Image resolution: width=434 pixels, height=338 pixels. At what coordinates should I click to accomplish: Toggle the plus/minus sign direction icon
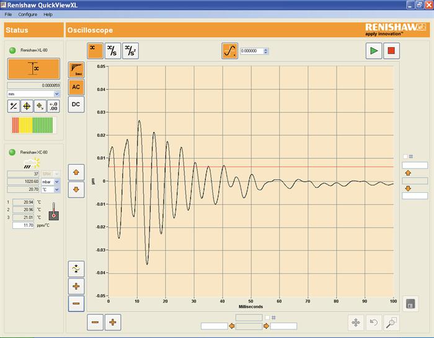pos(14,106)
